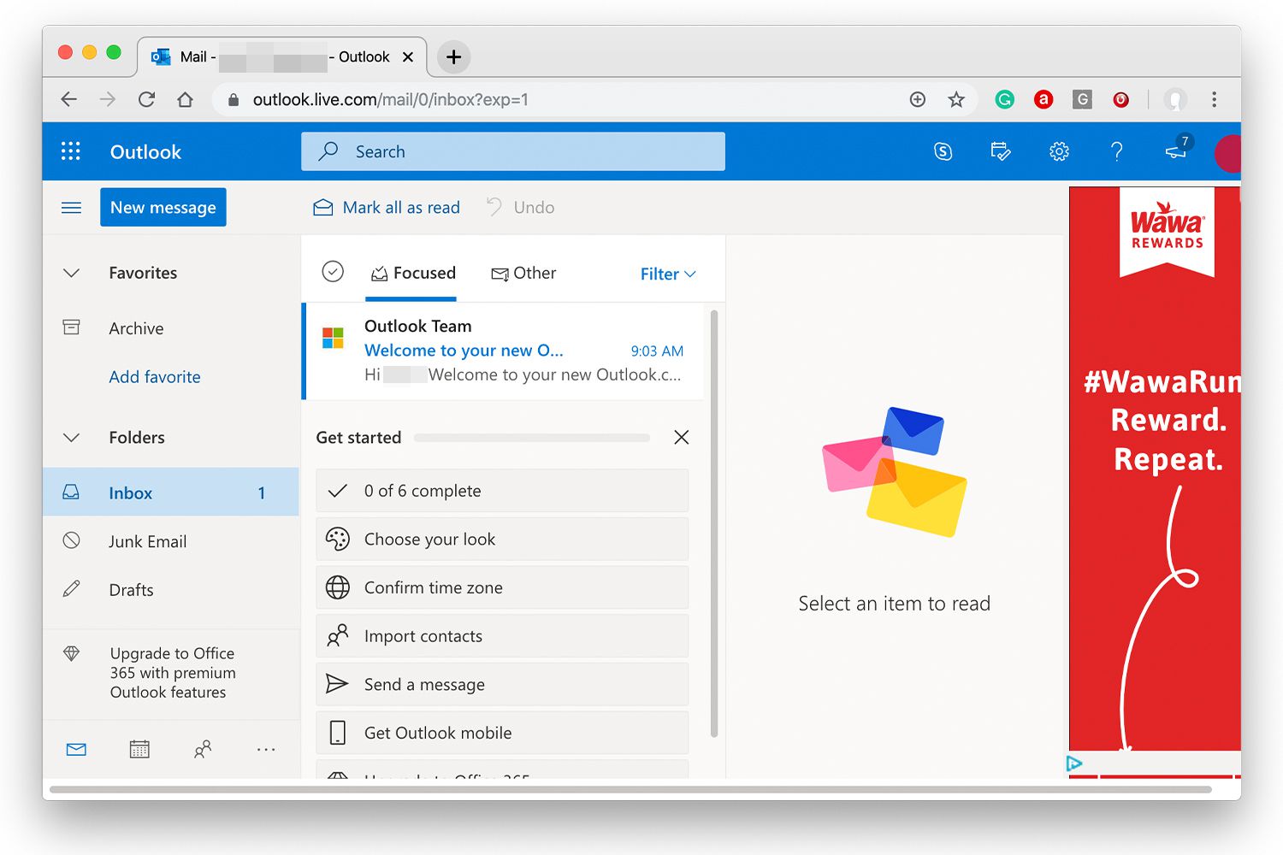Open the Outlook app launcher grid
1283x855 pixels.
coord(71,151)
